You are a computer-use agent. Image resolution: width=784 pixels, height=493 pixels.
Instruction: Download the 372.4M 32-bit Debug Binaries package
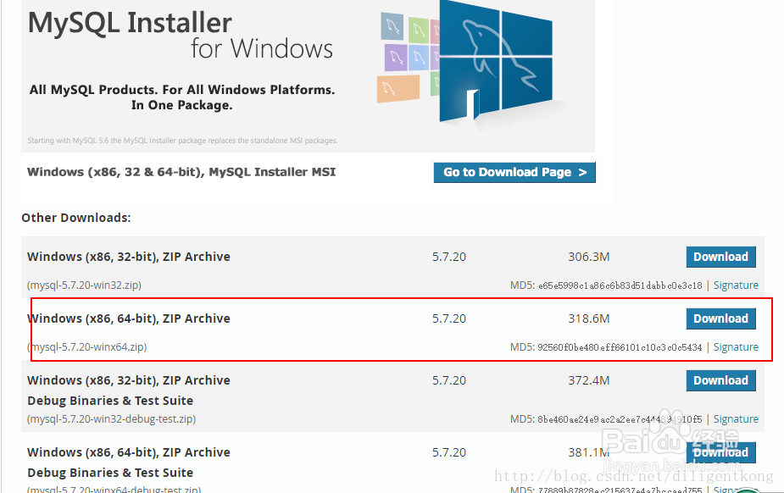tap(720, 380)
